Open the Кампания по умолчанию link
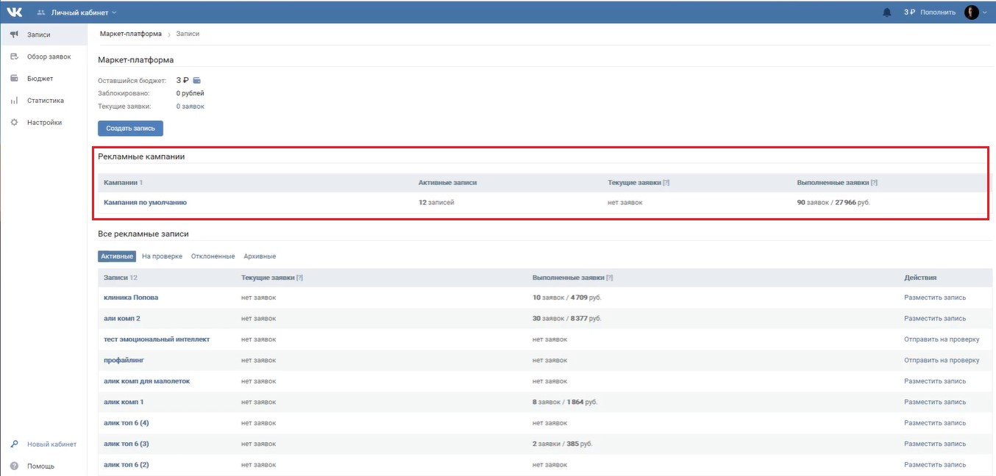Viewport: 996px width, 476px height. 145,202
